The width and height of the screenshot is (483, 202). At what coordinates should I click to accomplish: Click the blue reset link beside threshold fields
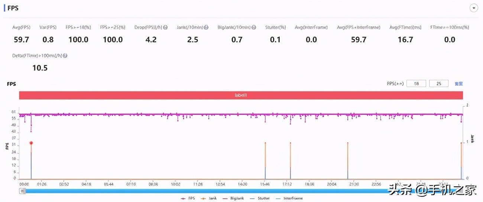458,84
